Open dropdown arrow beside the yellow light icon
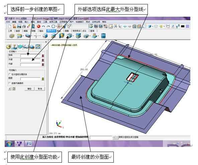Viewport: 198px width, 165px height. (164, 27)
